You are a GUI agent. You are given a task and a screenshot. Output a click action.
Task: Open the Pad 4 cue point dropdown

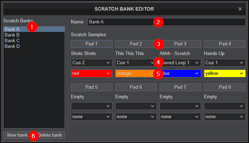(225, 63)
